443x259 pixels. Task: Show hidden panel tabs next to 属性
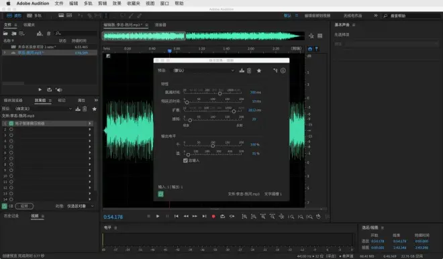click(x=96, y=100)
